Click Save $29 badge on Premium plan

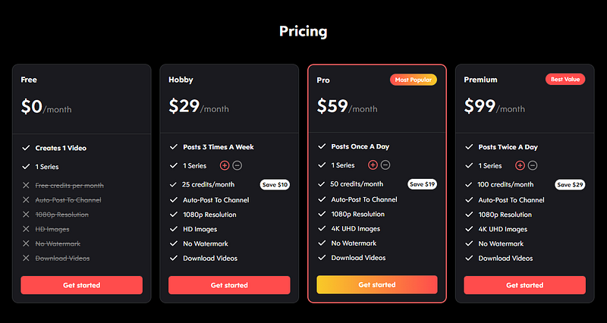pos(570,184)
